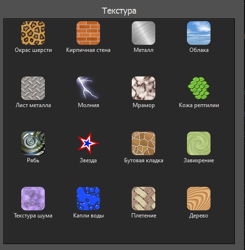Select the Звезда star texture
Image resolution: width=245 pixels, height=250 pixels.
pyautogui.click(x=88, y=143)
